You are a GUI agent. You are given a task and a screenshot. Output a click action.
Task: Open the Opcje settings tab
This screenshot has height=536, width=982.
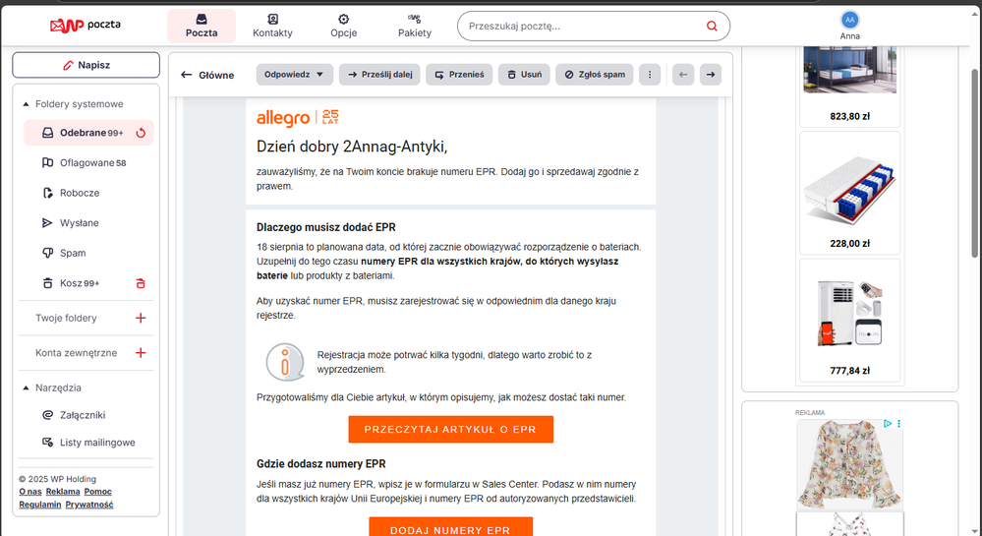[344, 27]
